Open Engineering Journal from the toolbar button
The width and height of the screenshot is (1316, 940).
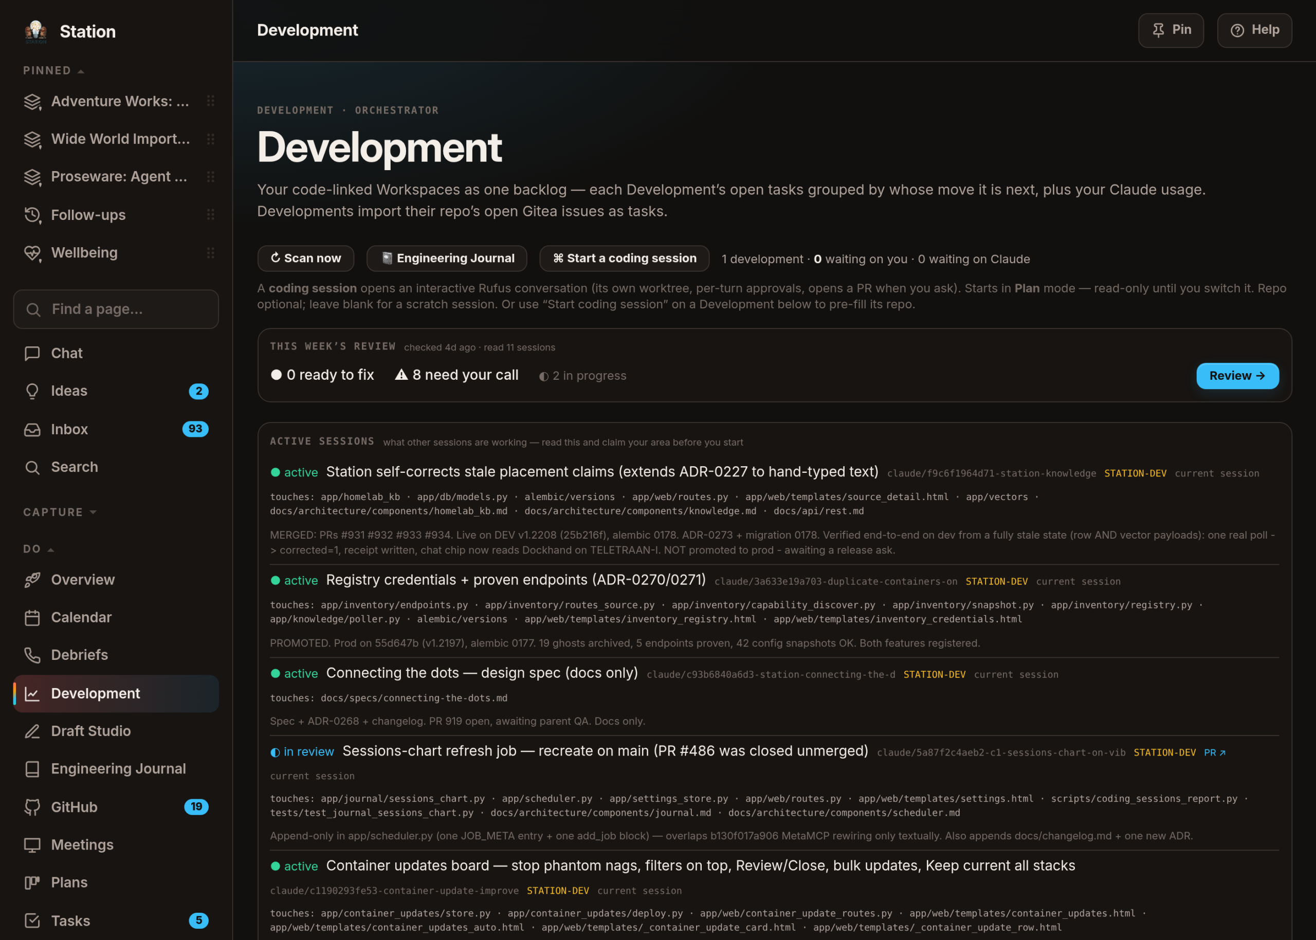(447, 259)
